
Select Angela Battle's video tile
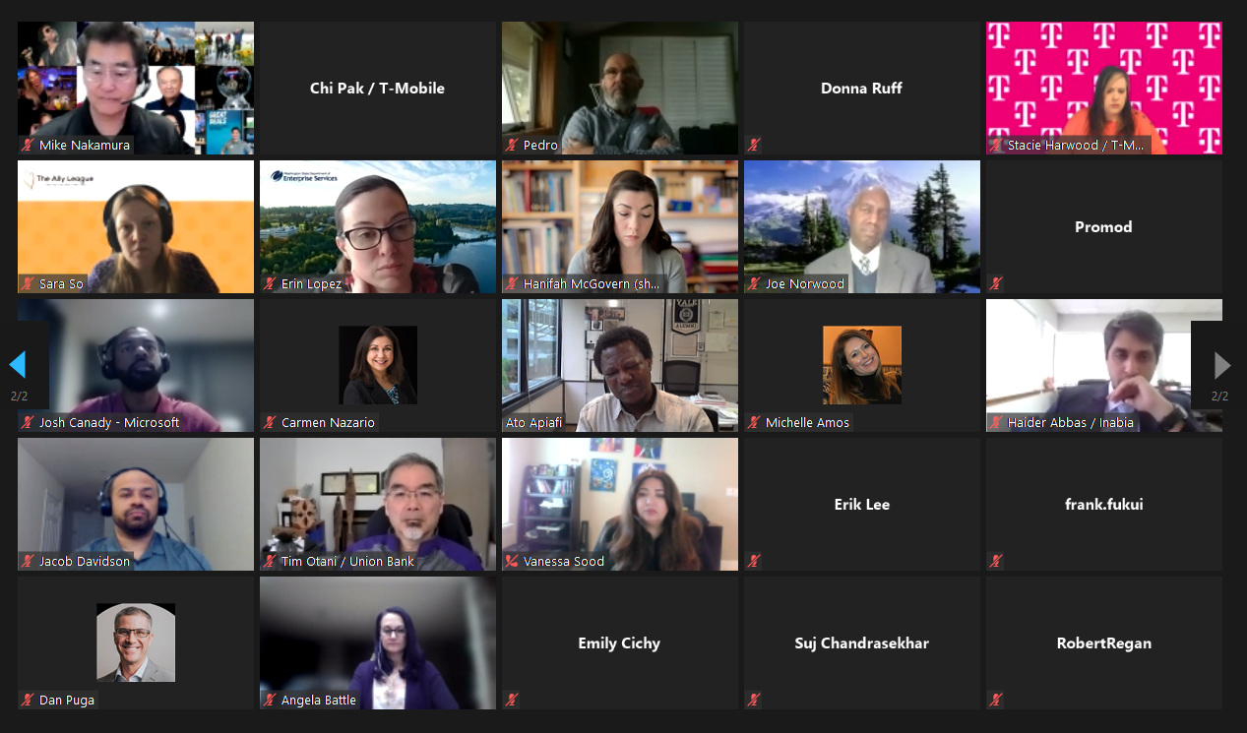[378, 643]
